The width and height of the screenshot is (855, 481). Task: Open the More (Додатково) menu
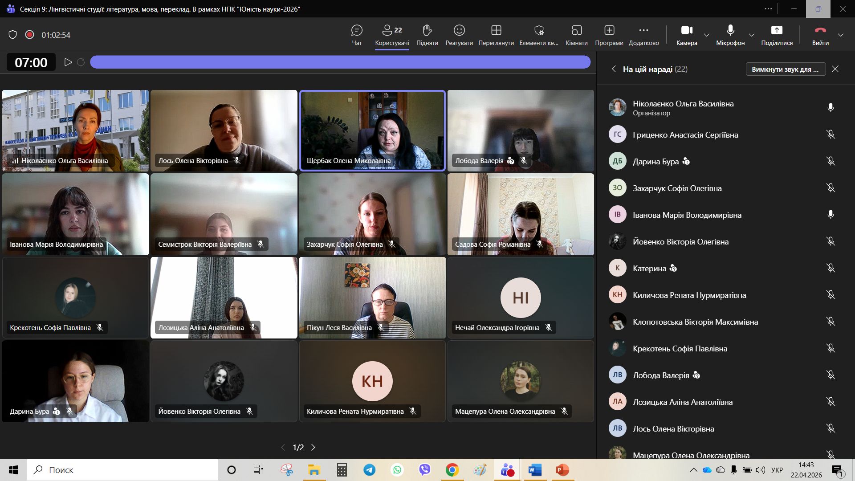[643, 31]
